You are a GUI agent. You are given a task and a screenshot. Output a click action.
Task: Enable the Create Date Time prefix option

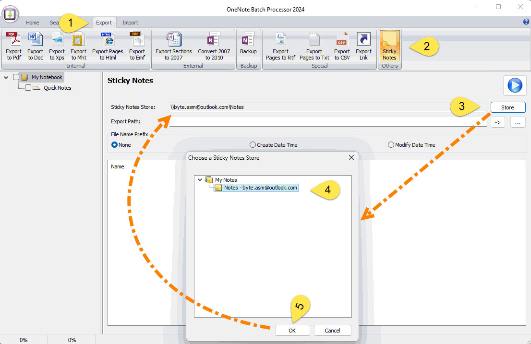[253, 144]
